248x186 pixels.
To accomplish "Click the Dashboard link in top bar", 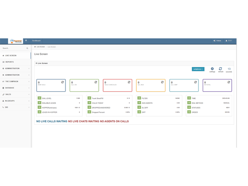I will tap(36, 41).
